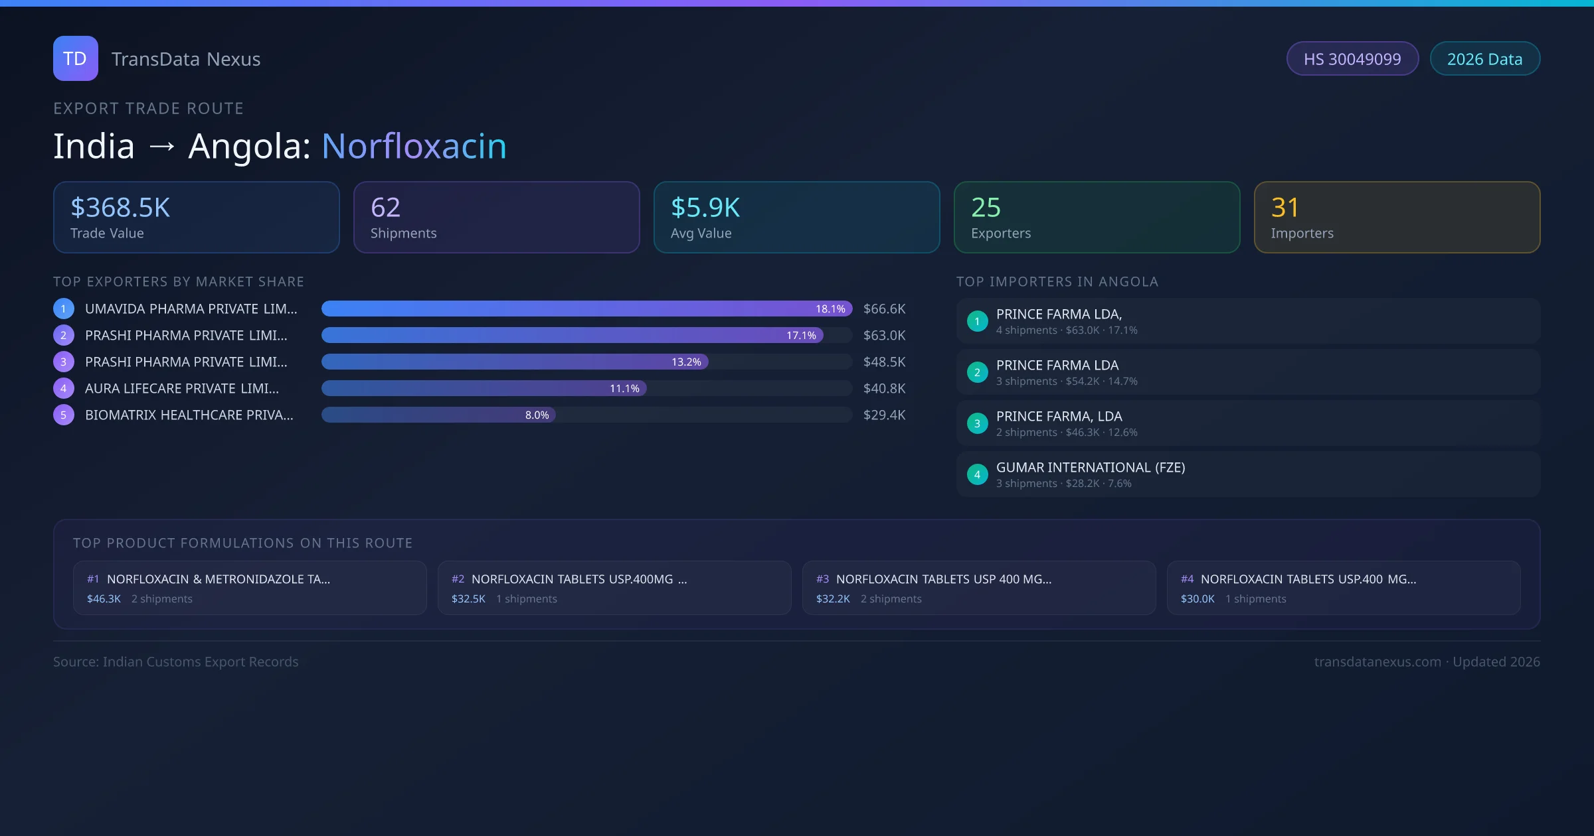Open the 25 Exporters stat card
This screenshot has width=1594, height=836.
(x=1097, y=217)
